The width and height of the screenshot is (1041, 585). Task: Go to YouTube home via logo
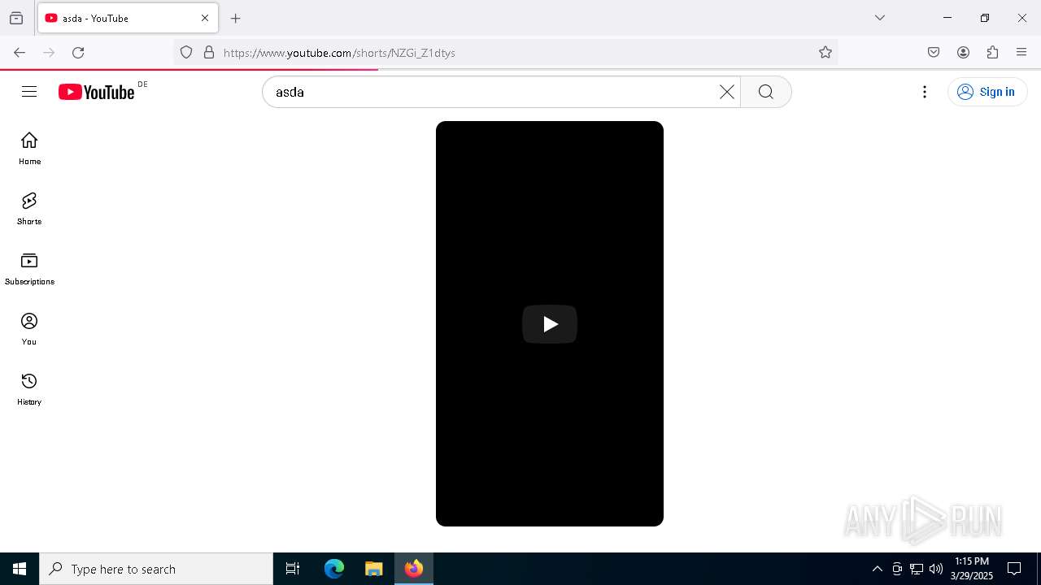coord(97,92)
